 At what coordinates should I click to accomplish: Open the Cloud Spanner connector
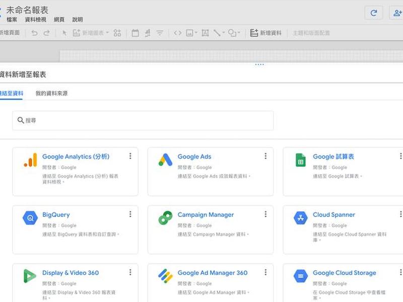tap(334, 215)
